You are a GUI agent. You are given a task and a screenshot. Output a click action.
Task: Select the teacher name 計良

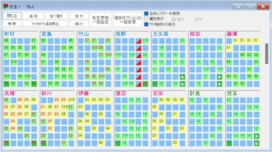[x=195, y=93]
